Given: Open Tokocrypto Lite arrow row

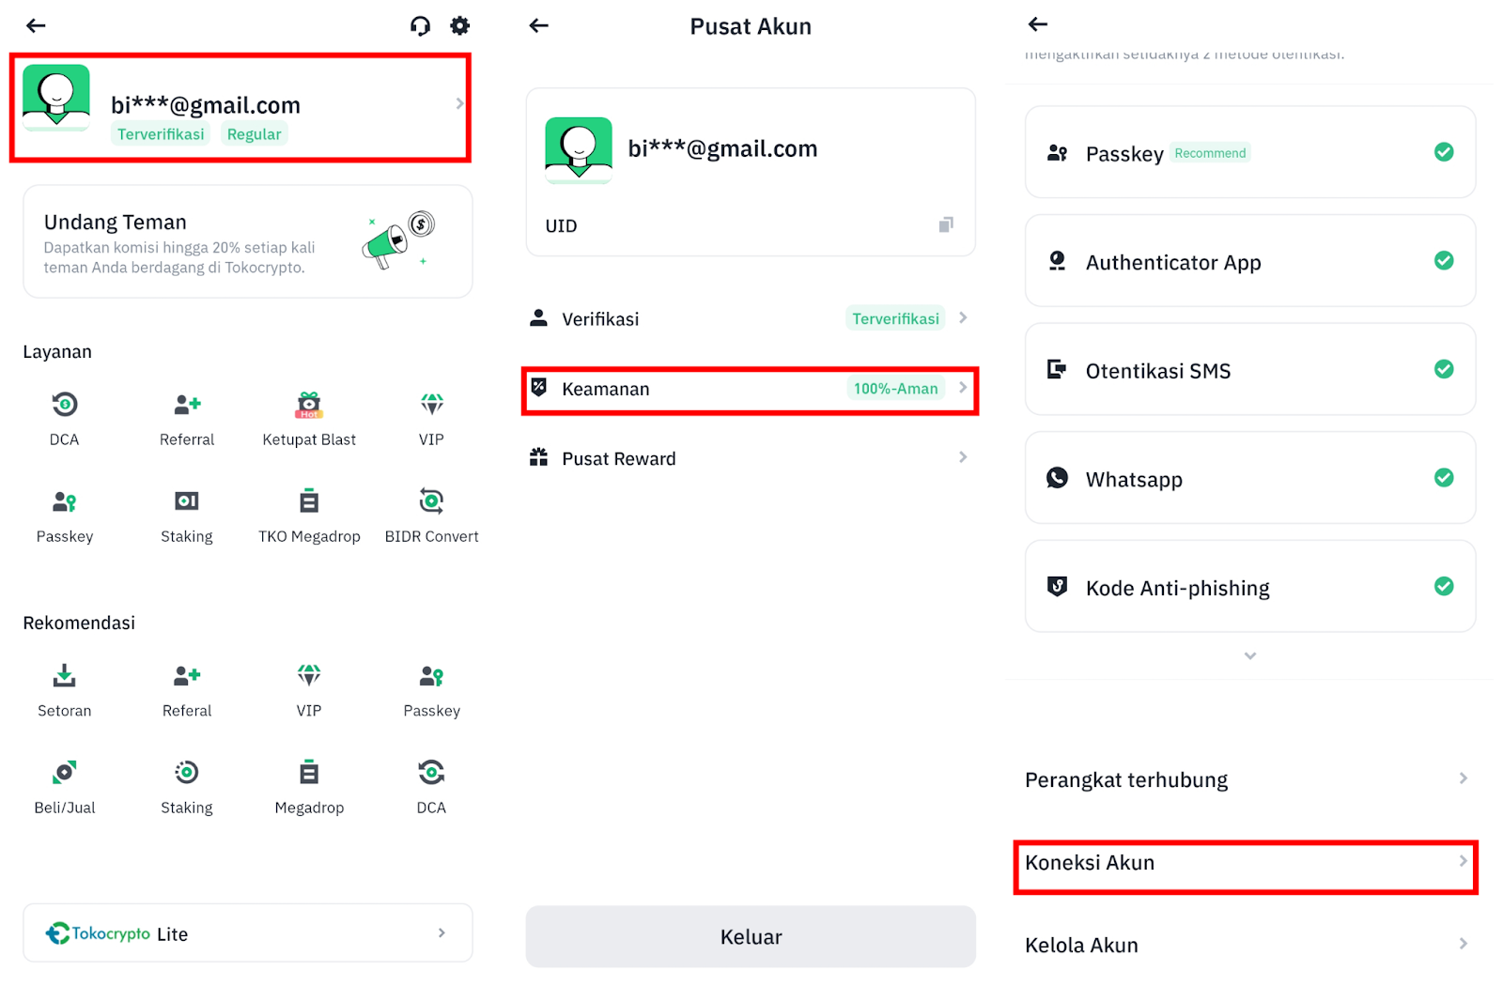Looking at the screenshot, I should click(x=248, y=932).
